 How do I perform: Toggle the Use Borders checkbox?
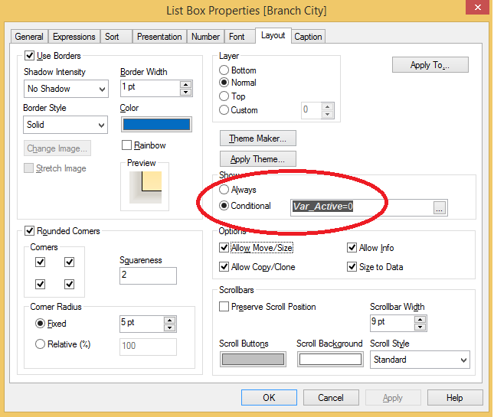pyautogui.click(x=30, y=56)
